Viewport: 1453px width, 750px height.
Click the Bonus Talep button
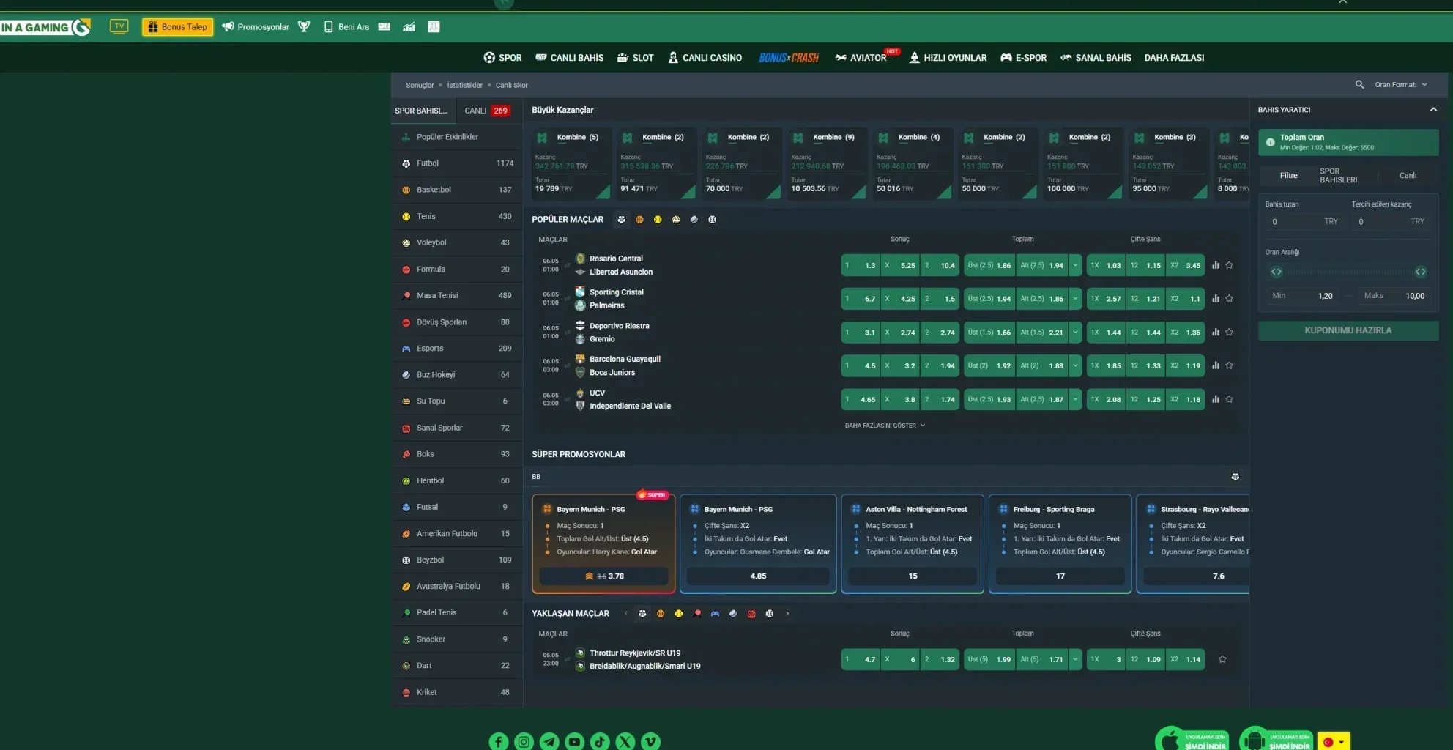point(178,27)
